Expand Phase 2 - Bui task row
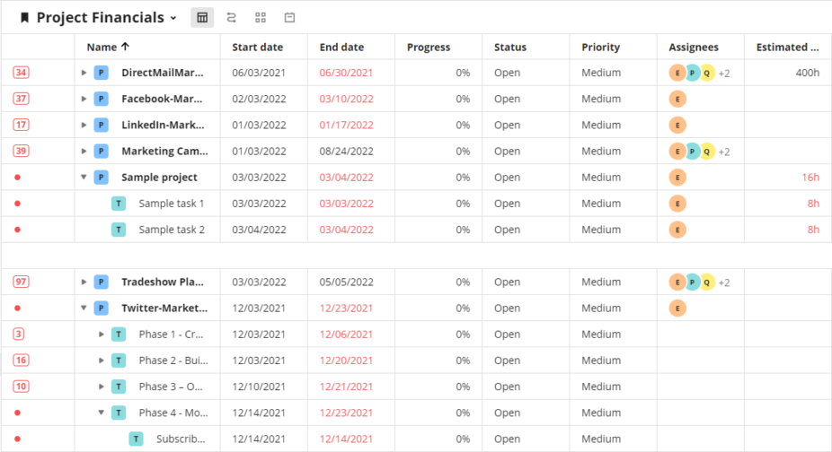Image resolution: width=832 pixels, height=452 pixels. pos(102,361)
